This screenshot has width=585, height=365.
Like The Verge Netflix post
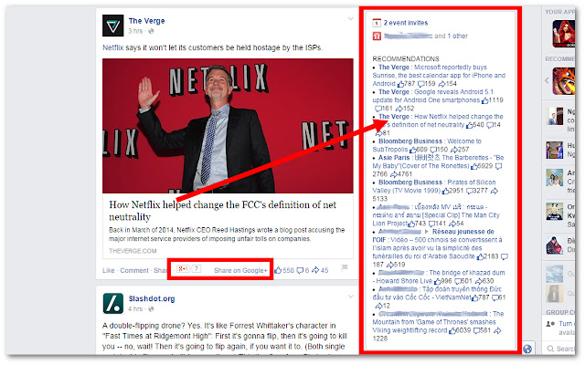point(109,270)
